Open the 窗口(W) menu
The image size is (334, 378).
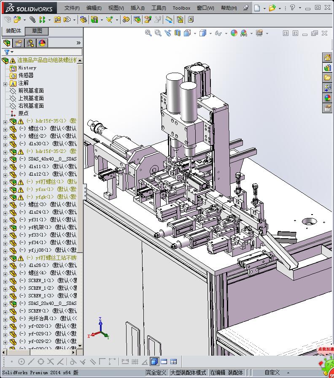coord(205,8)
